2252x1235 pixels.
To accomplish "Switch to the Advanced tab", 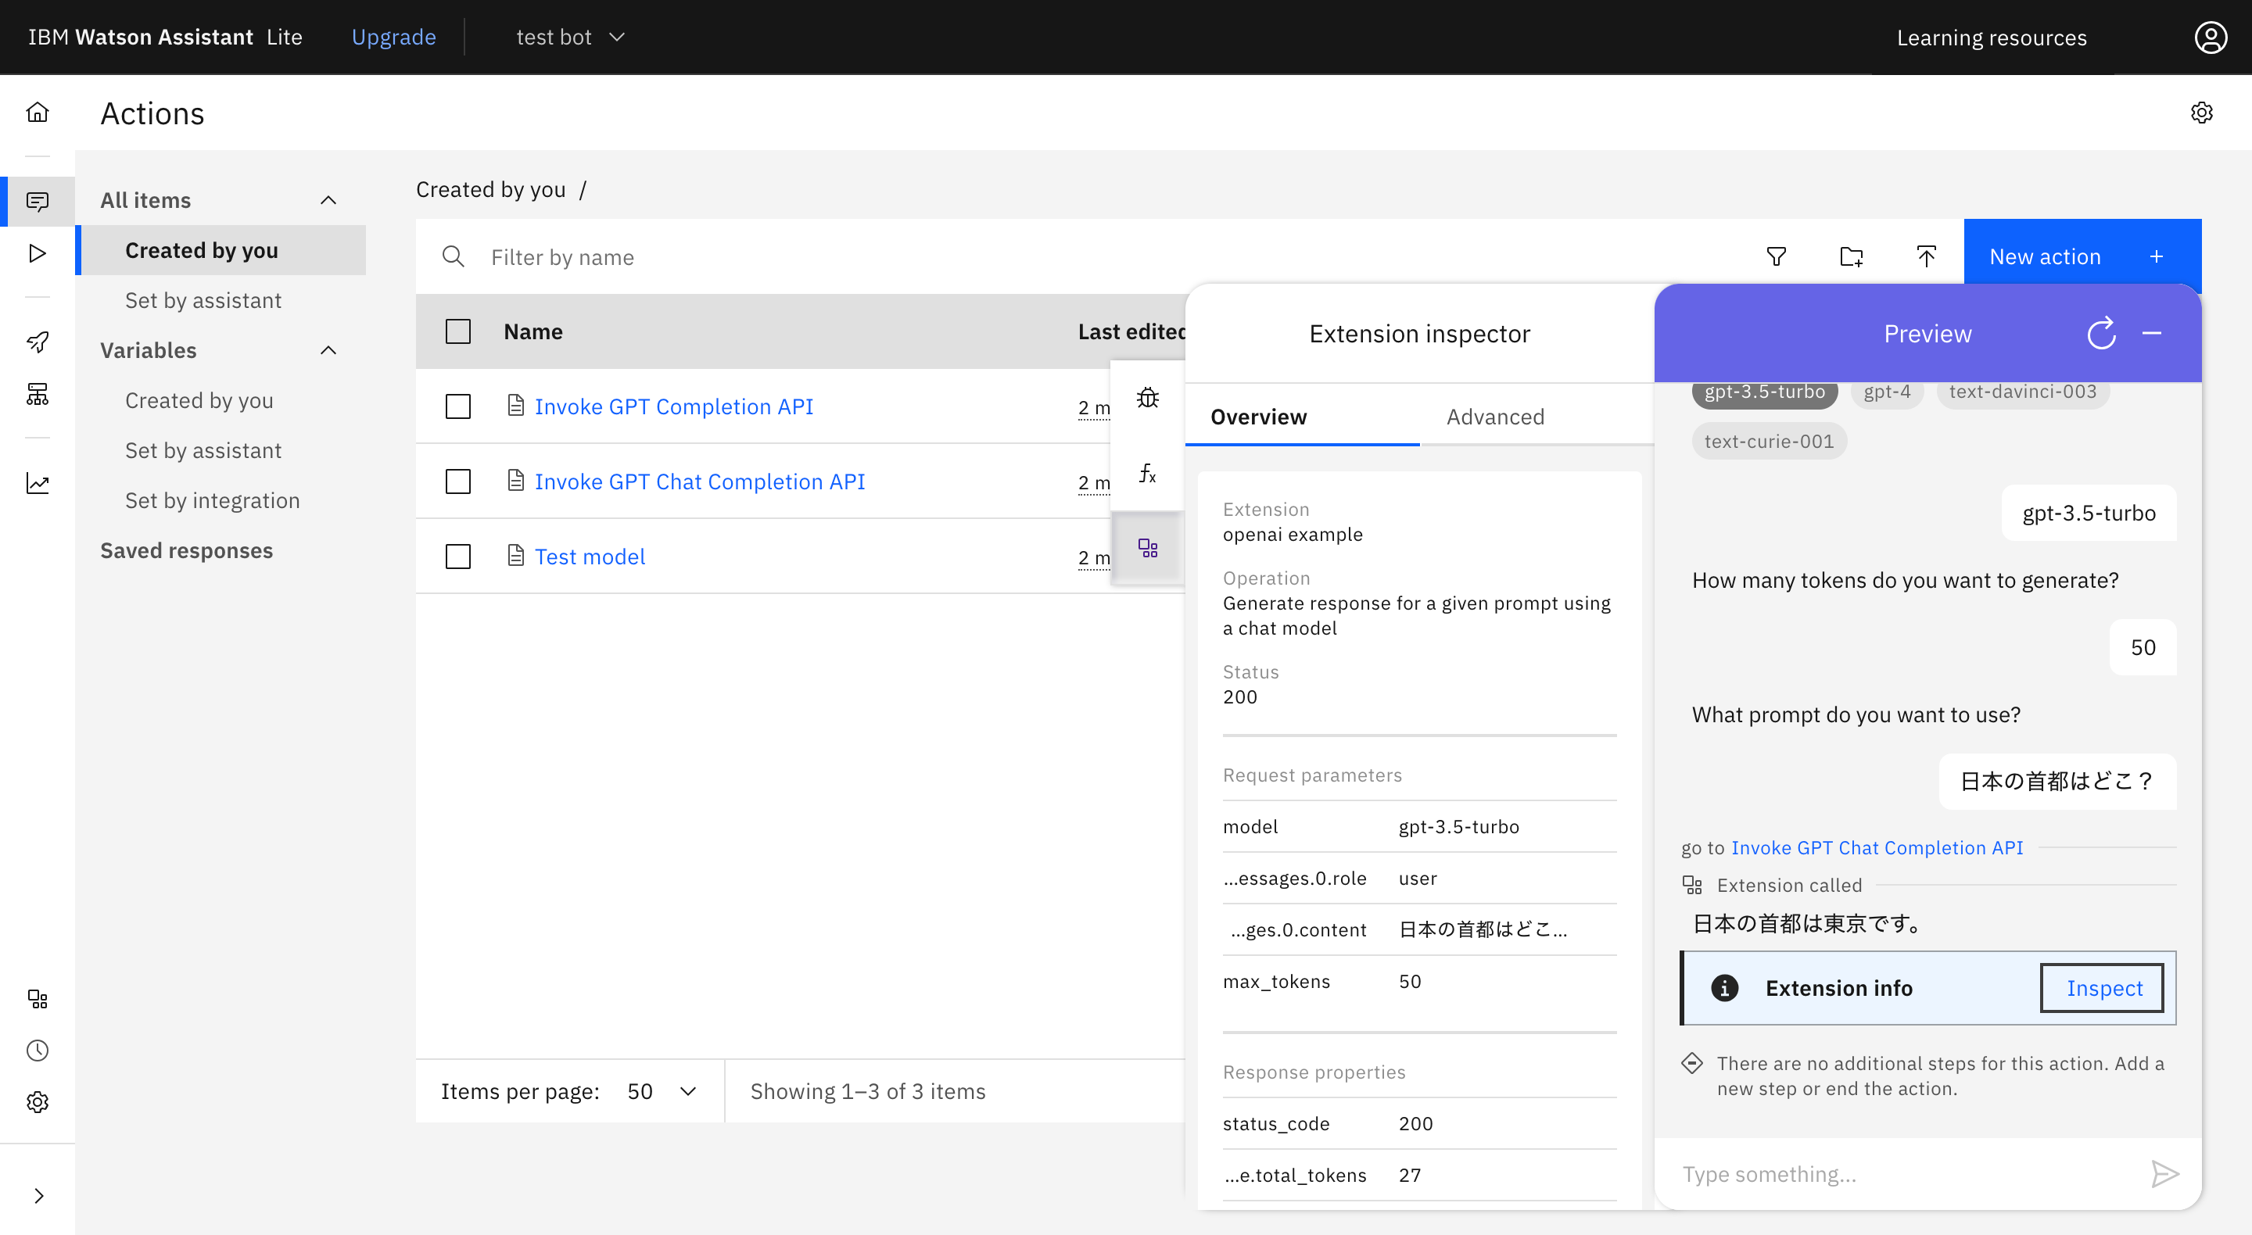I will tap(1495, 417).
